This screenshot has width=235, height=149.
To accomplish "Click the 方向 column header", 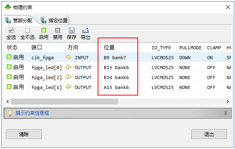I will pos(84,47).
